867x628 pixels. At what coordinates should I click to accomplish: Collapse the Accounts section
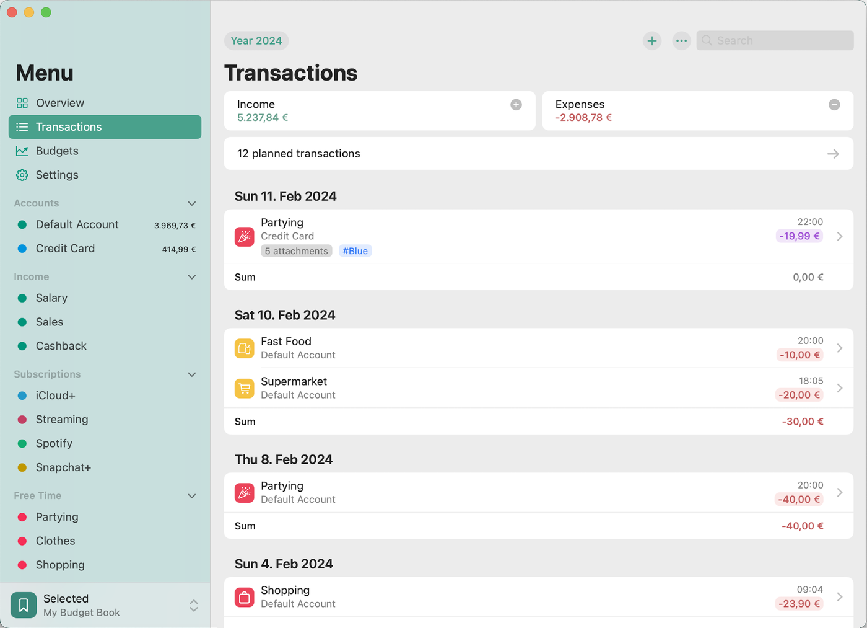[x=192, y=203]
